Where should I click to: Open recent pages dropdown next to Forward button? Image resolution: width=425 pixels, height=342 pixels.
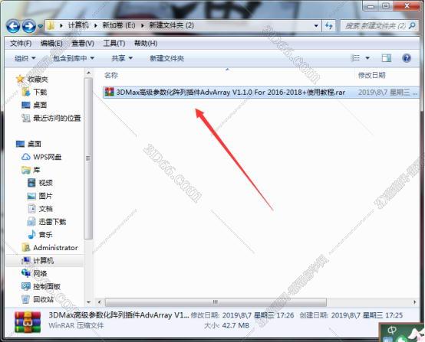point(40,26)
